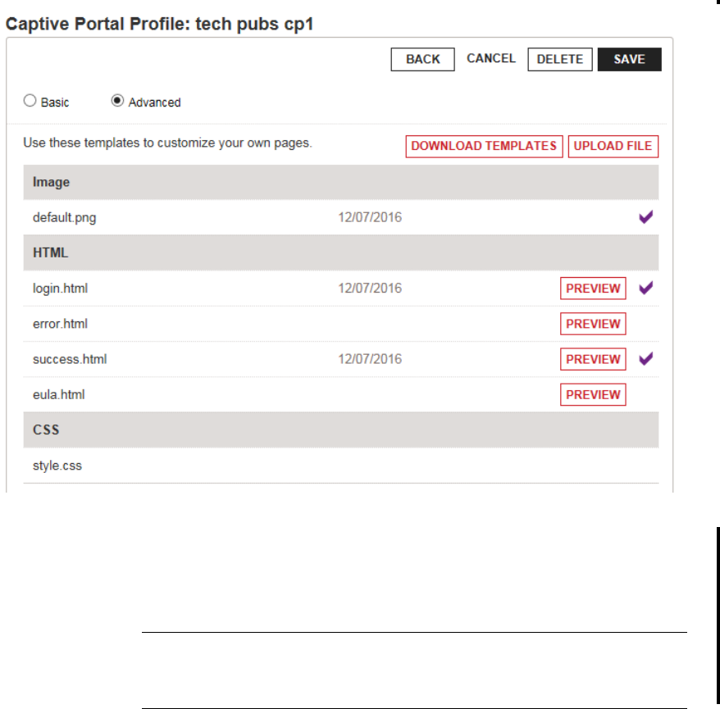Image resolution: width=720 pixels, height=709 pixels.
Task: Click the purple checkmark beside default.png
Action: coord(645,217)
